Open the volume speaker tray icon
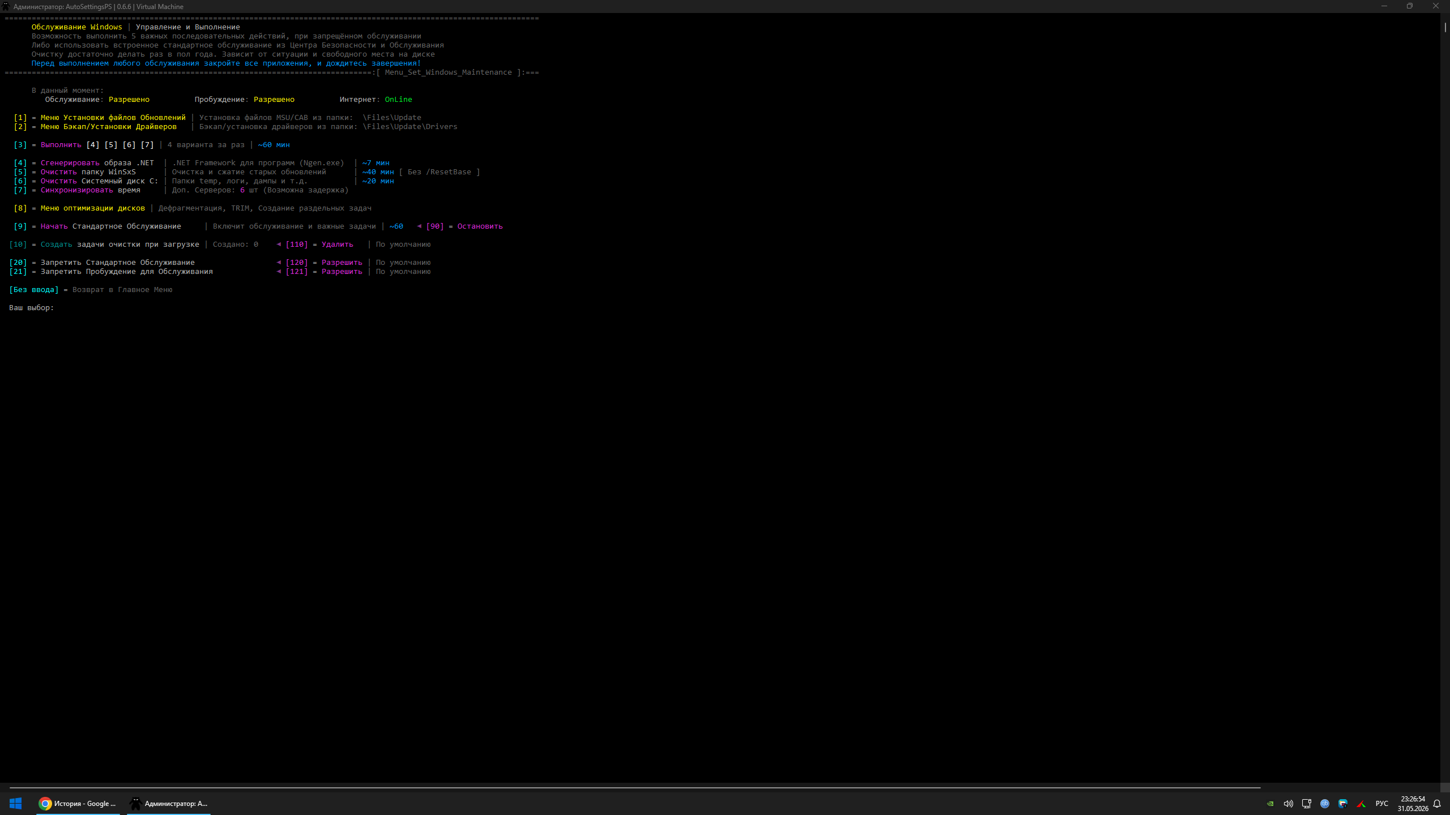 click(1289, 804)
